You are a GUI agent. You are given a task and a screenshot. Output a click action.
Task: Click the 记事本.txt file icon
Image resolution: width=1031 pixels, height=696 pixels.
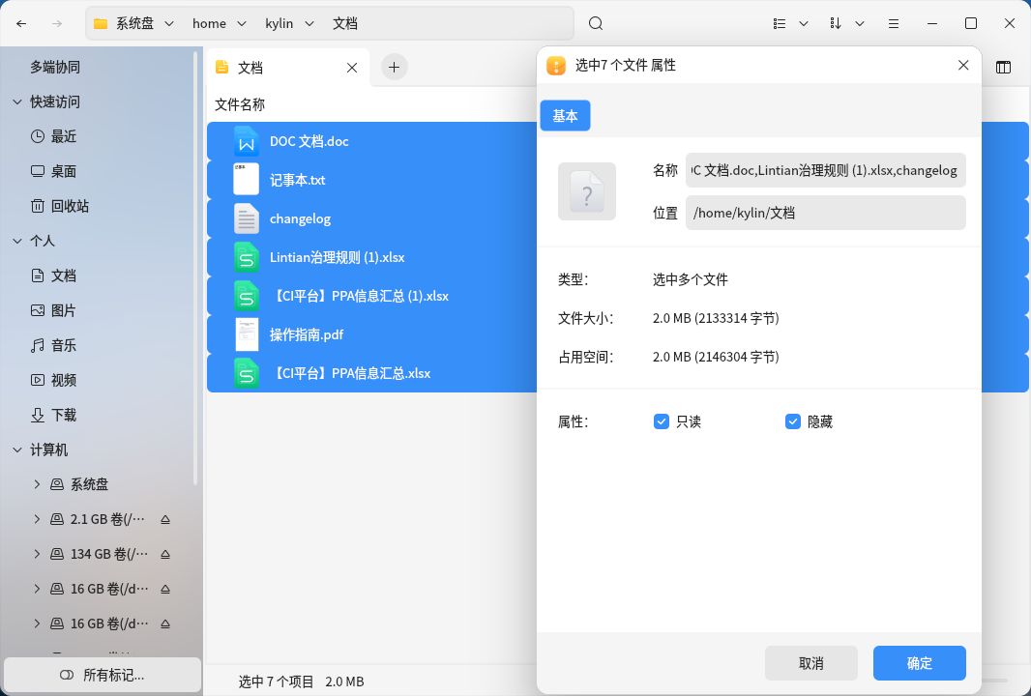pyautogui.click(x=246, y=180)
